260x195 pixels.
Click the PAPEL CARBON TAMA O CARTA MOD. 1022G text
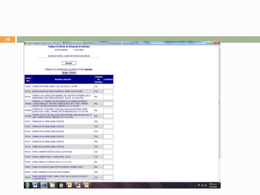point(51,157)
